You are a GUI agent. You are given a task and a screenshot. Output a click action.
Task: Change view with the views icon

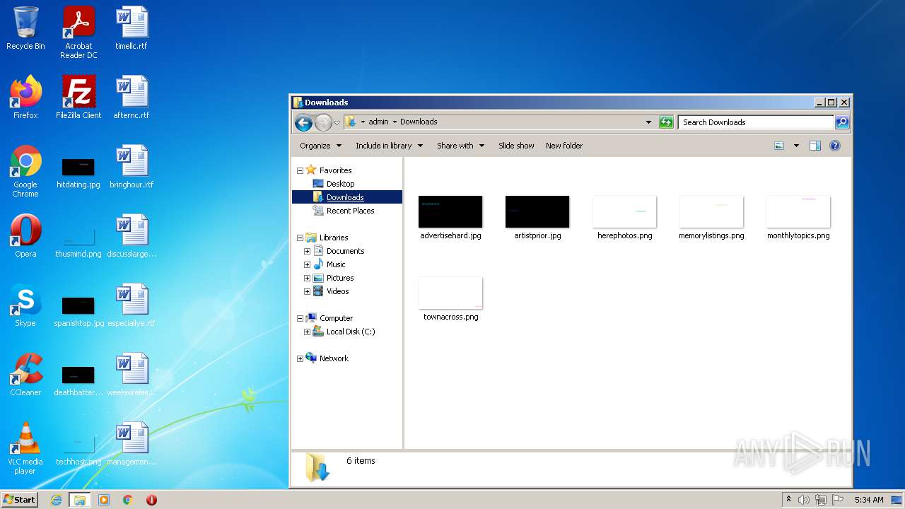[779, 146]
